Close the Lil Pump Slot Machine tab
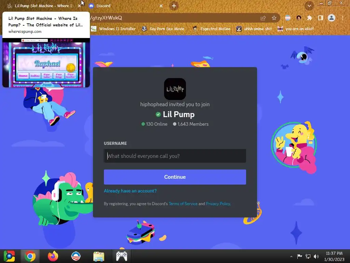The width and height of the screenshot is (350, 263). 79,6
